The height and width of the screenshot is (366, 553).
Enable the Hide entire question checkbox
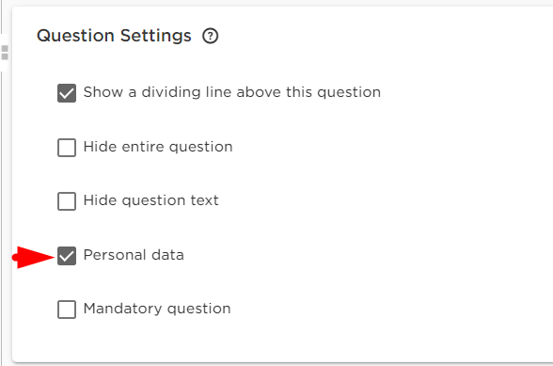click(x=67, y=148)
